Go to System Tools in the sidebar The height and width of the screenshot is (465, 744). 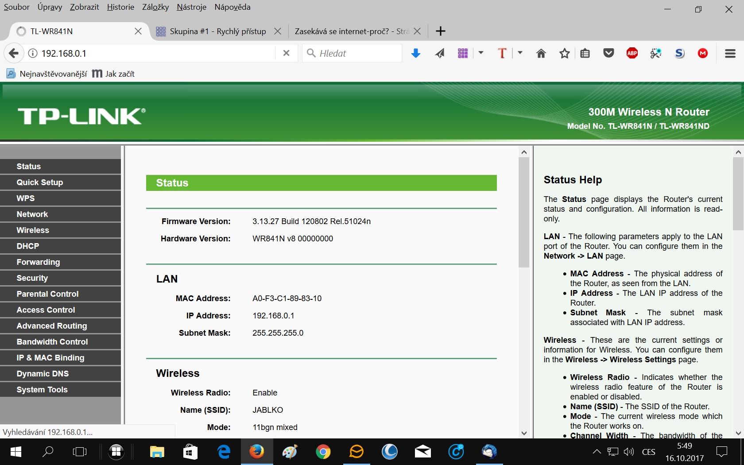(42, 390)
